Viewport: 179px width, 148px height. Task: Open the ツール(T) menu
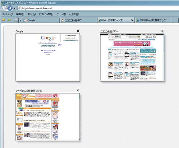tap(61, 14)
